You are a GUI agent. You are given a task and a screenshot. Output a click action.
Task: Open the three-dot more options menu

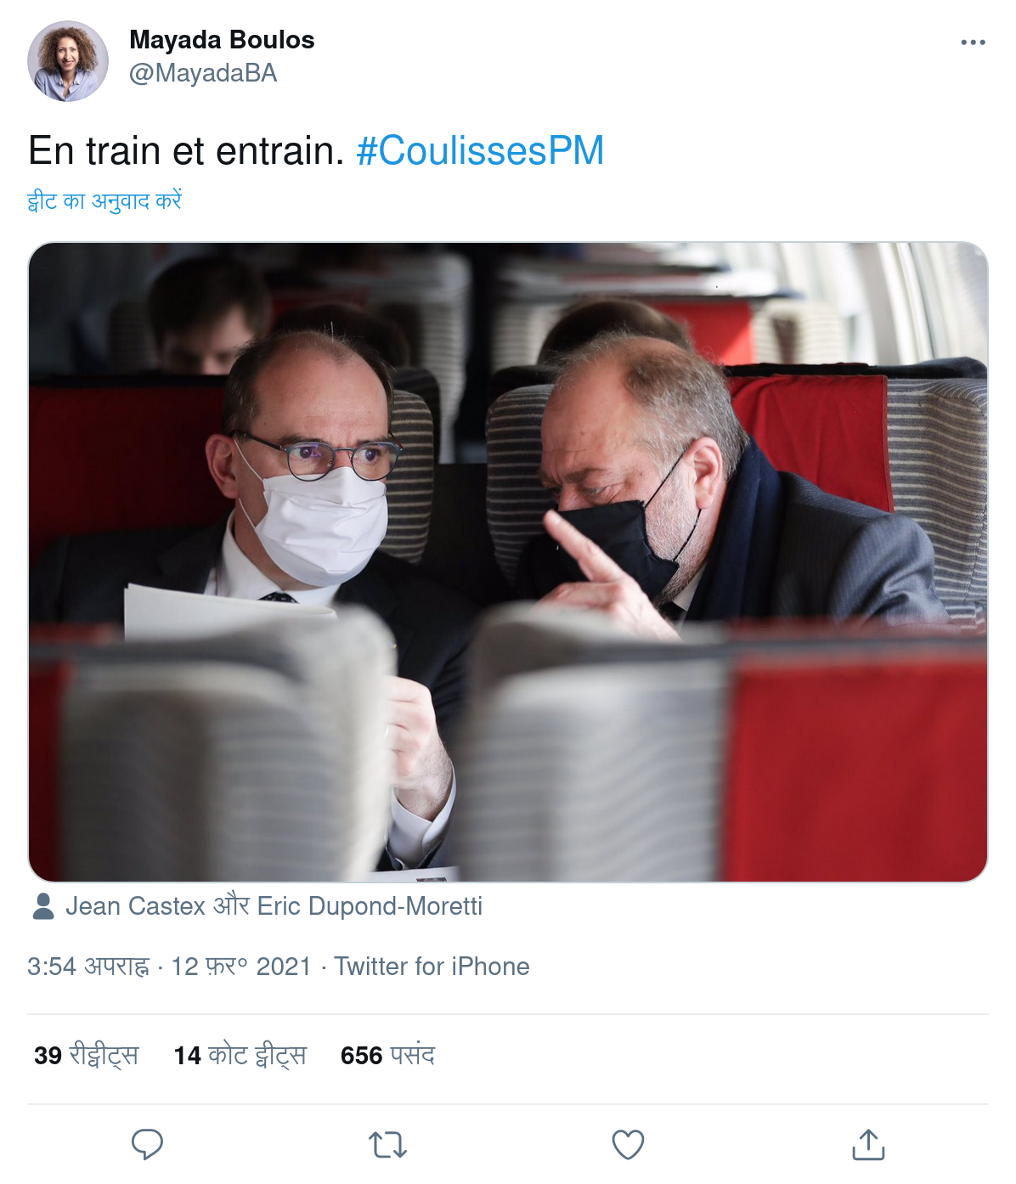click(x=974, y=42)
